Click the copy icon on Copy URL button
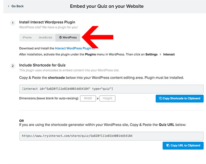206x164 pixels. coord(168,145)
